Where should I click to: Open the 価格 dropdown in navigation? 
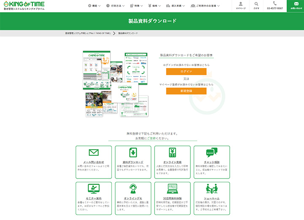[x=157, y=6]
